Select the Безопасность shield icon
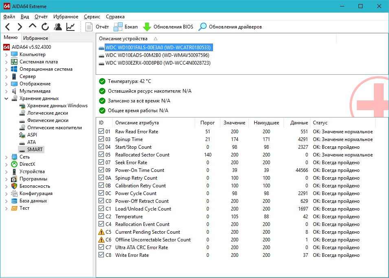The image size is (389, 278). tap(14, 186)
